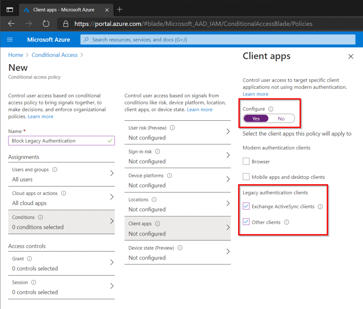Set Configure toggle to No
This screenshot has width=363, height=309.
click(281, 119)
